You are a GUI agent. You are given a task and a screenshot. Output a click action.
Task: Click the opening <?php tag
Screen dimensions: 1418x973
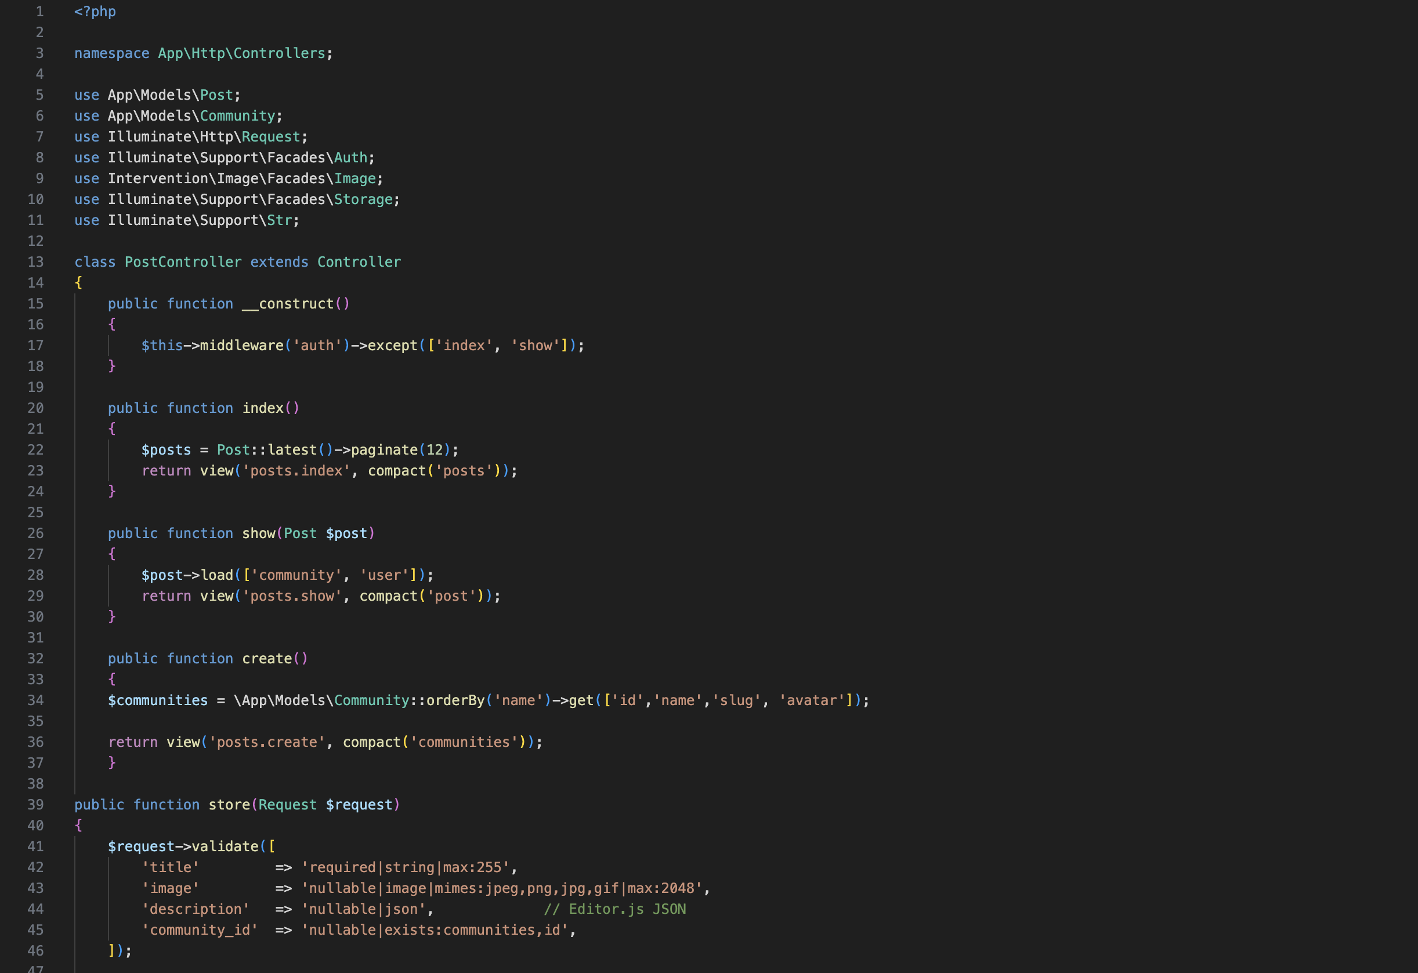pos(95,12)
